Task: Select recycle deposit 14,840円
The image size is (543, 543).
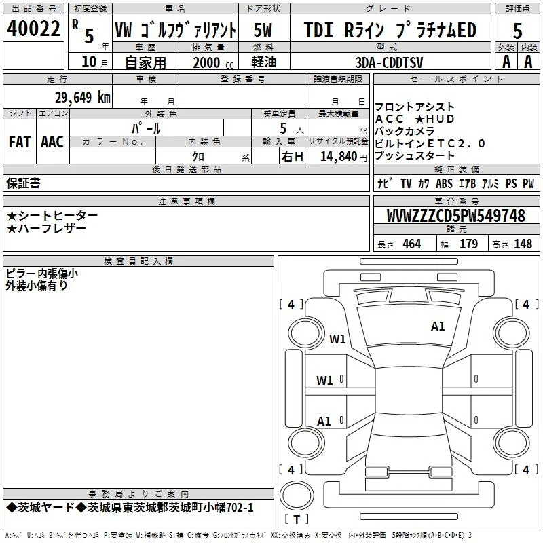Action: click(x=343, y=157)
